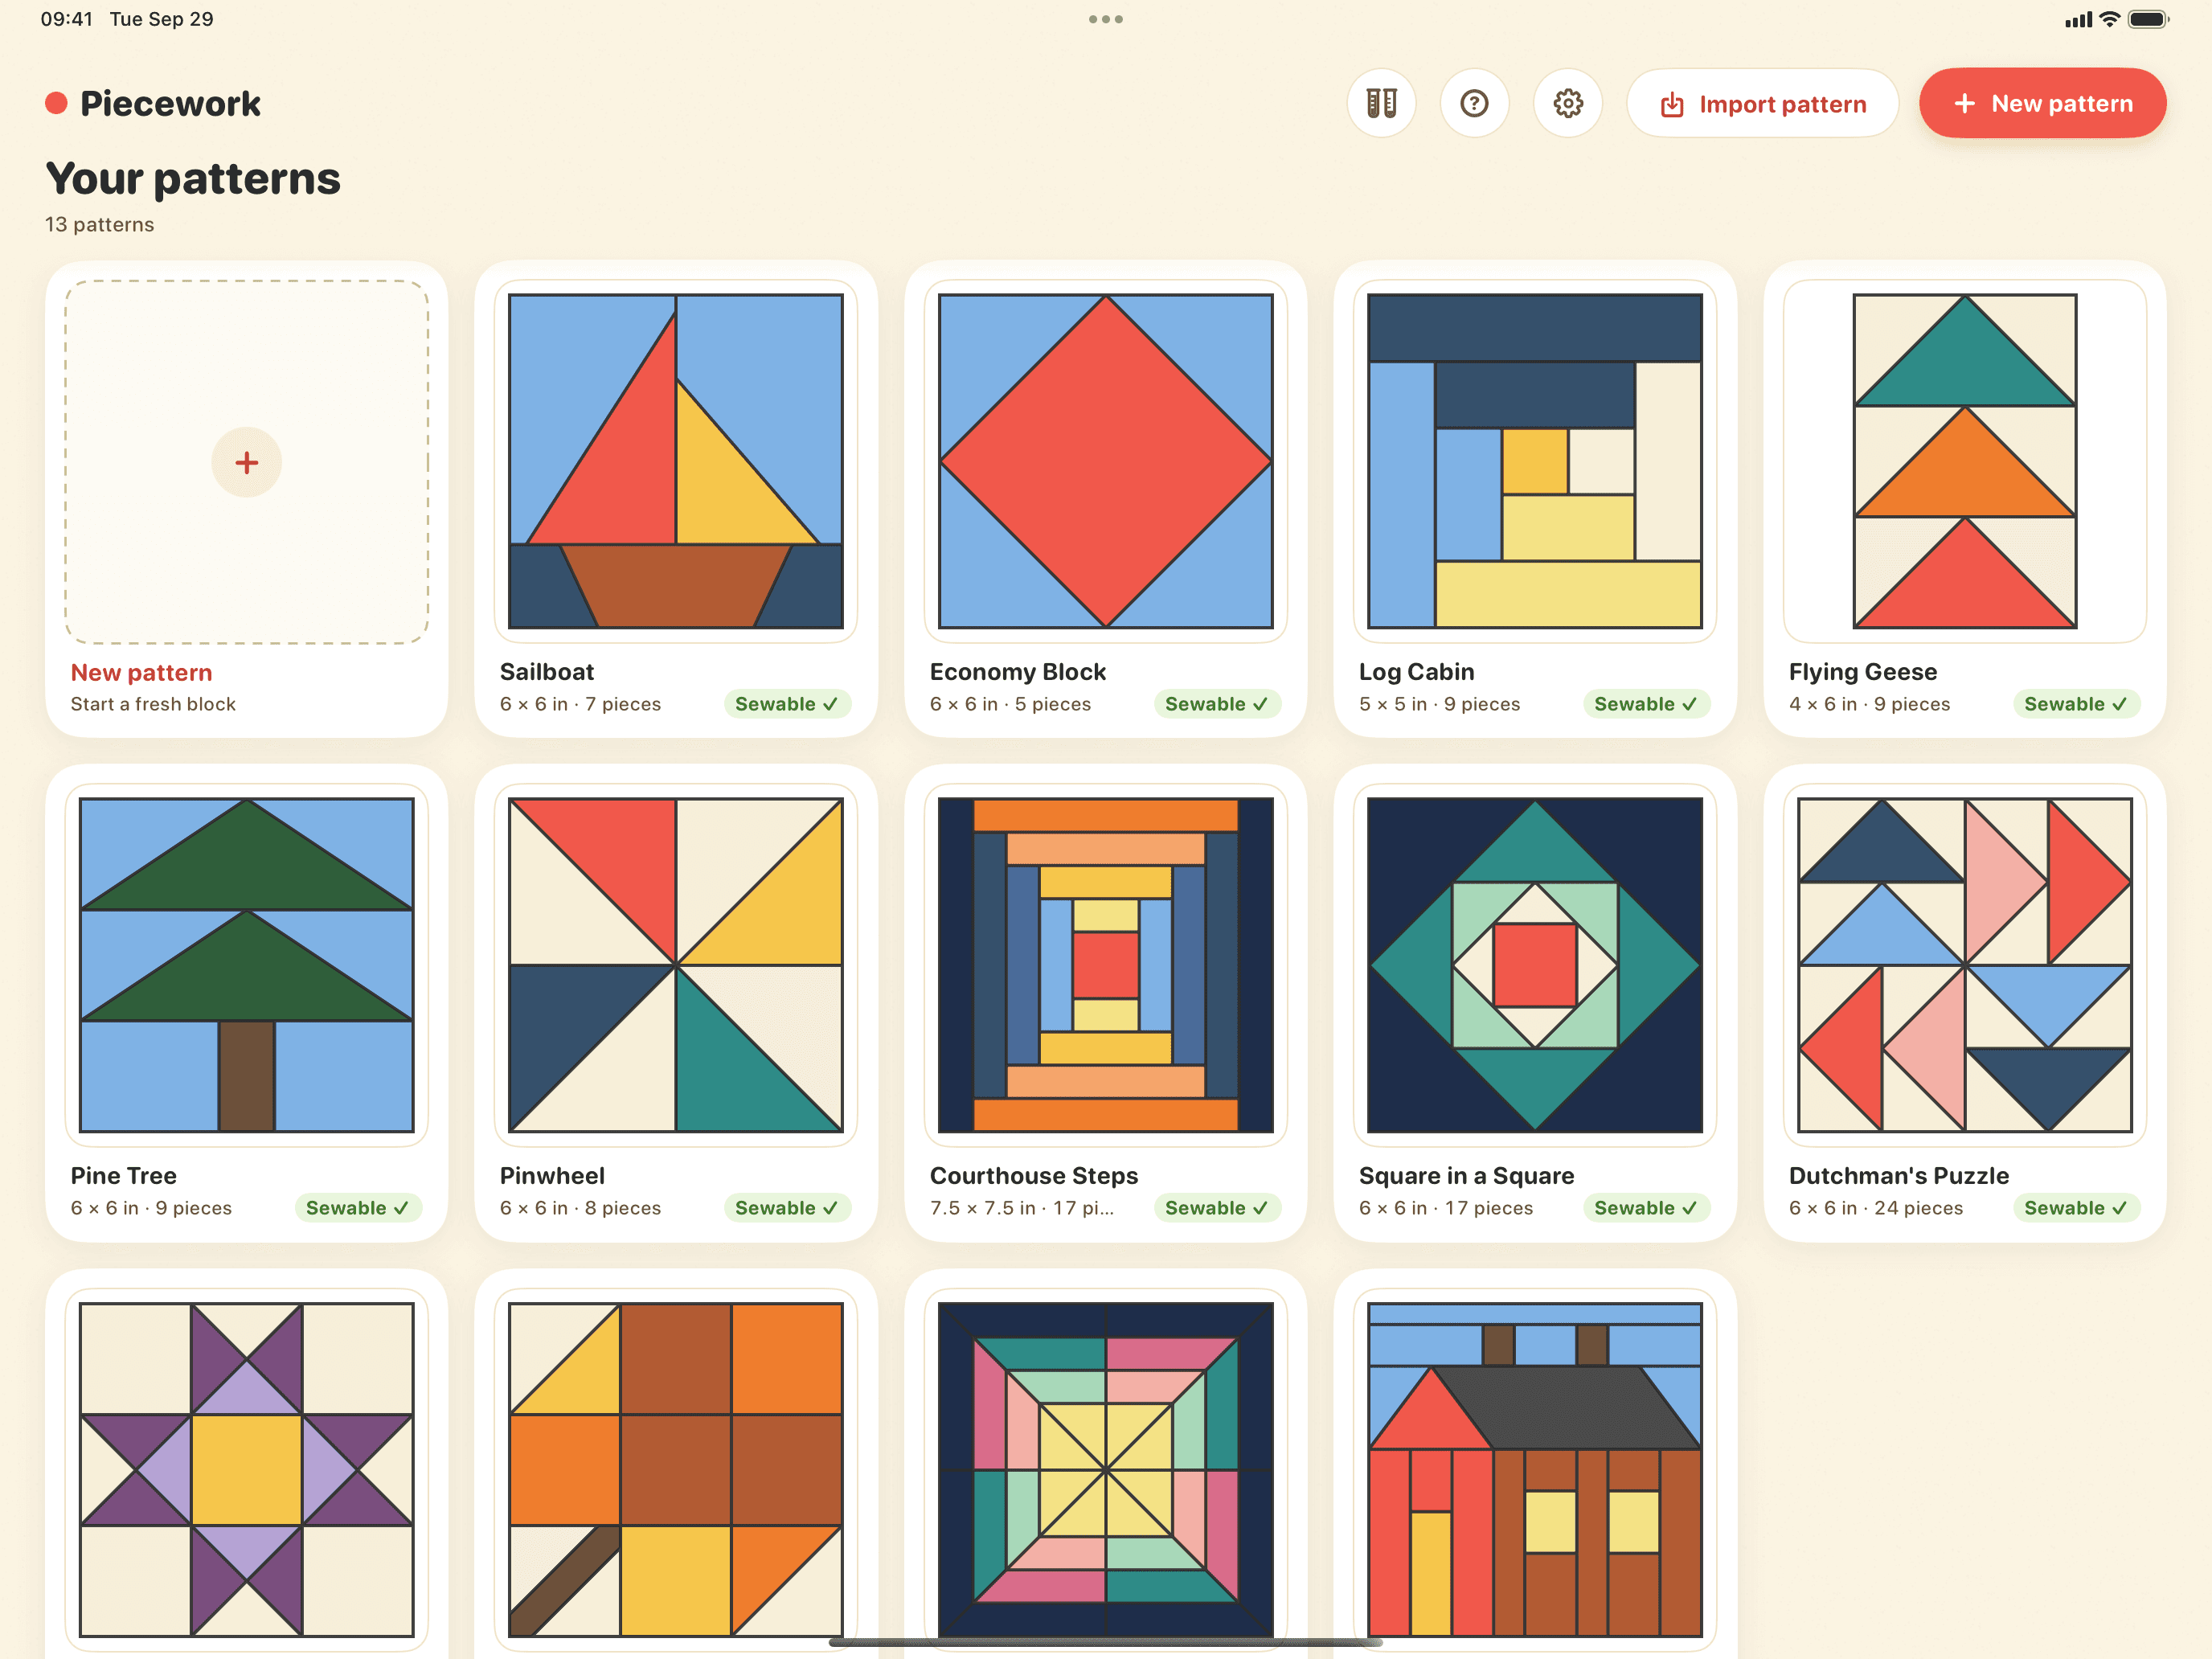Click the Sewable badge on Sailboat
Image resolution: width=2212 pixels, height=1659 pixels.
(x=787, y=704)
